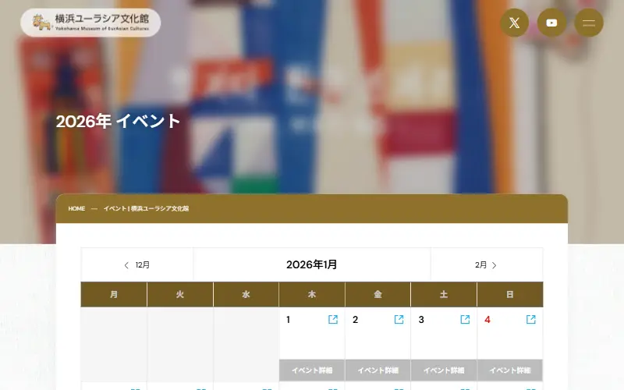Screen dimensions: 624x390
Task: Click イベント | 横浜ユーラシア文化館 breadcrumb
Action: point(146,208)
